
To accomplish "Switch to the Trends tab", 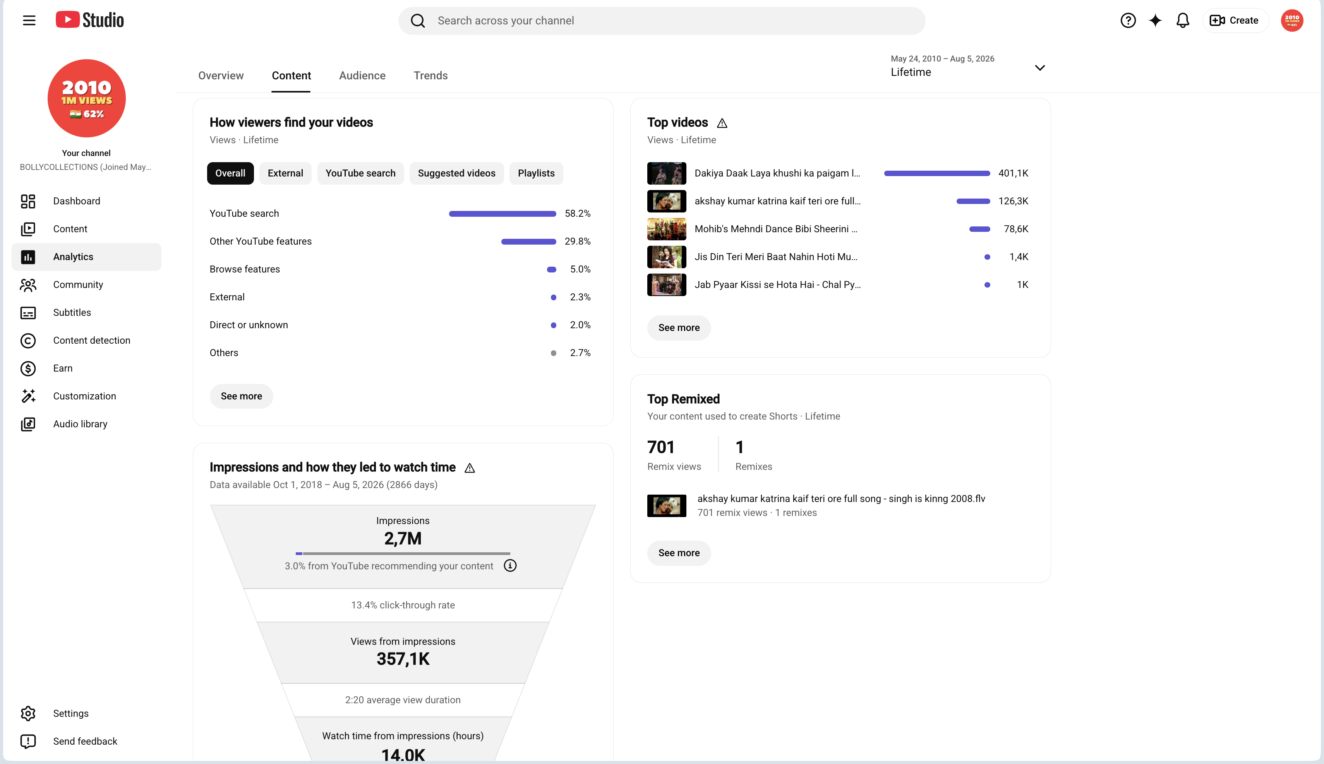I will point(430,75).
